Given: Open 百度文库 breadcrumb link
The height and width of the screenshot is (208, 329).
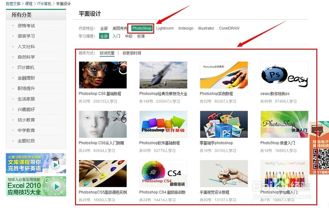Looking at the screenshot, I should [x=13, y=4].
